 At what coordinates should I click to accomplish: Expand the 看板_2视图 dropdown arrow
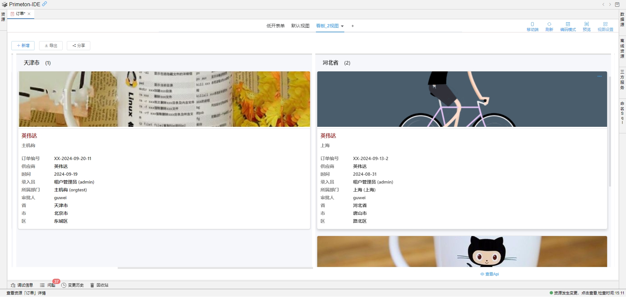click(x=342, y=26)
